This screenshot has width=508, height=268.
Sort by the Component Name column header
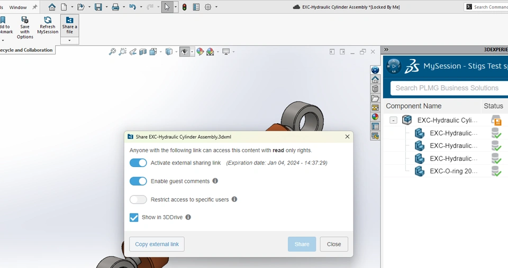414,106
